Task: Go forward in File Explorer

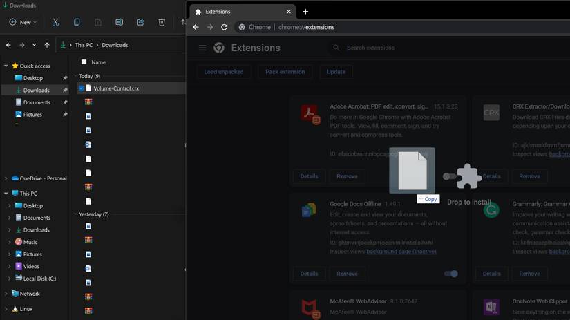Action: [x=22, y=45]
